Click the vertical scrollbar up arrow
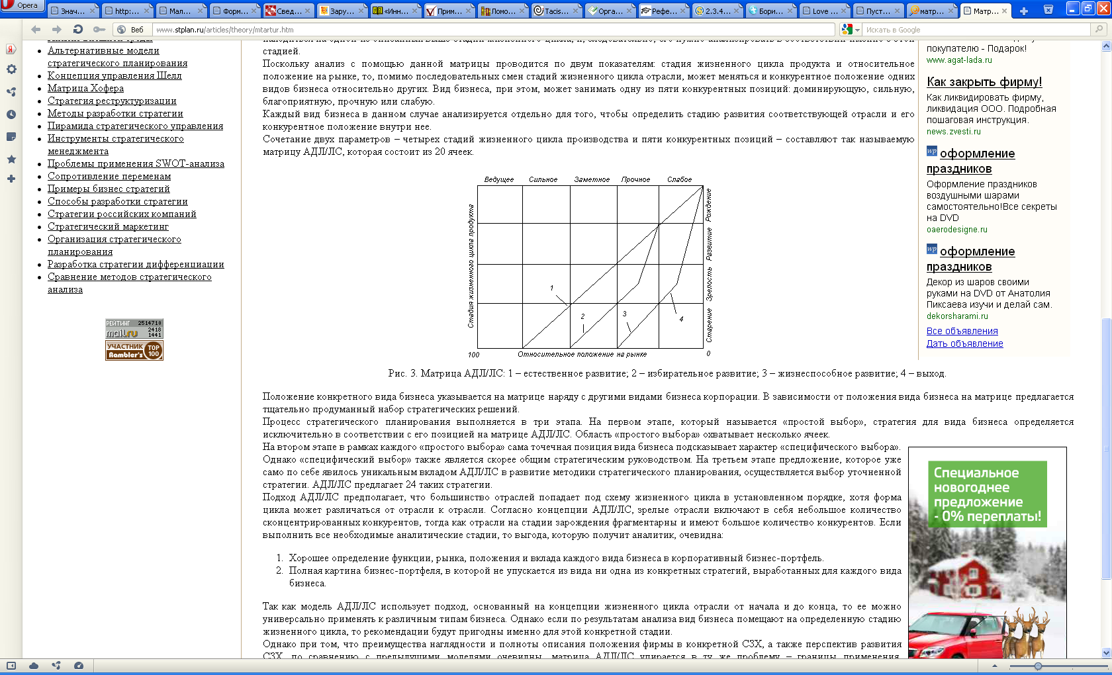 [x=1106, y=46]
